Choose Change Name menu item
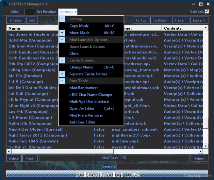This screenshot has width=214, height=180. [91, 67]
